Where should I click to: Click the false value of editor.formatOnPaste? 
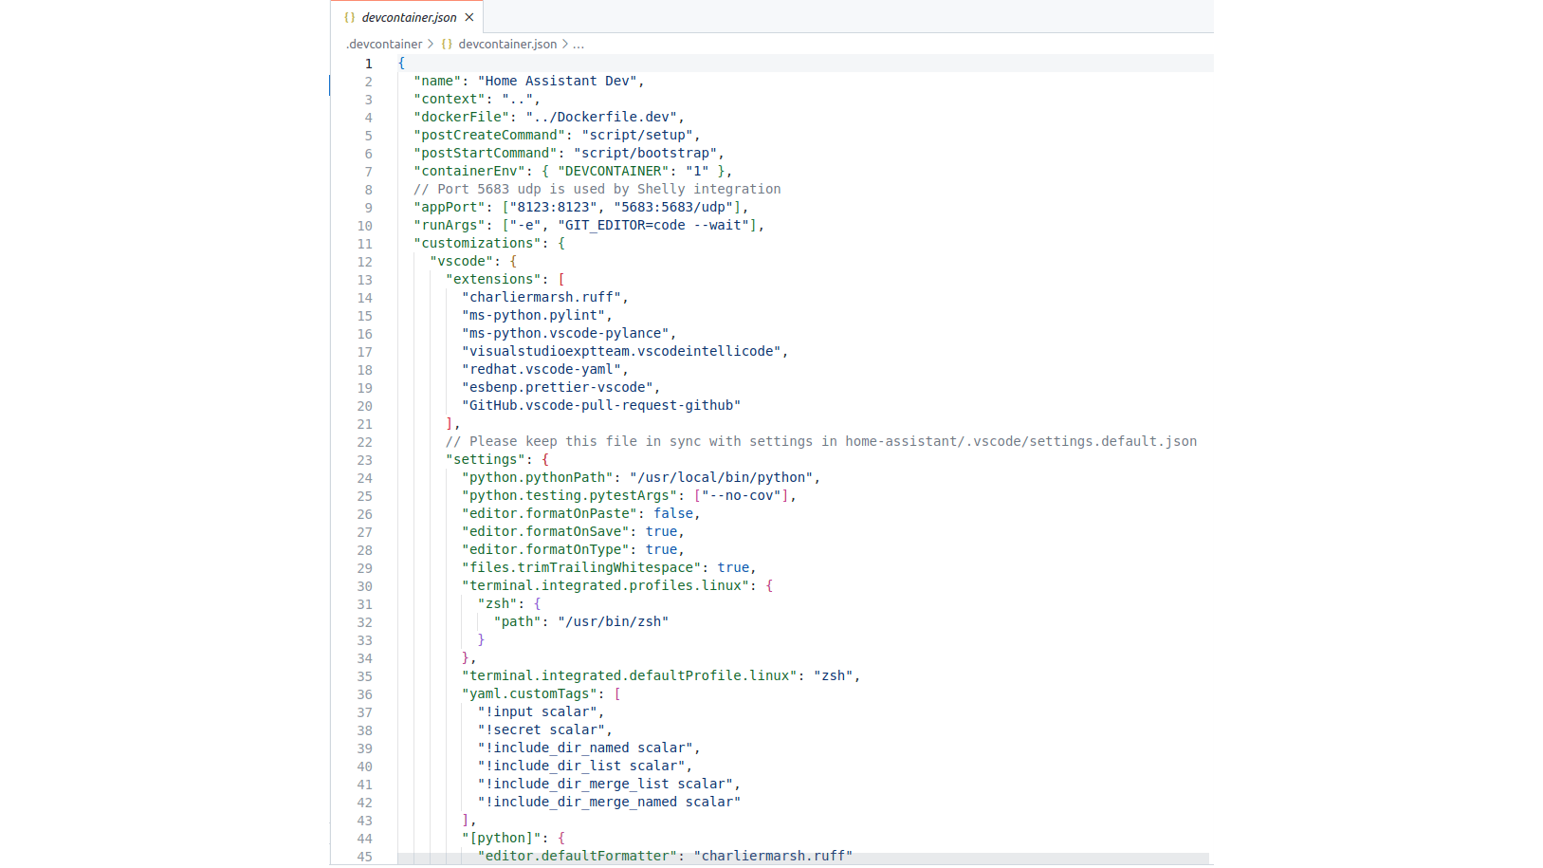coord(673,514)
